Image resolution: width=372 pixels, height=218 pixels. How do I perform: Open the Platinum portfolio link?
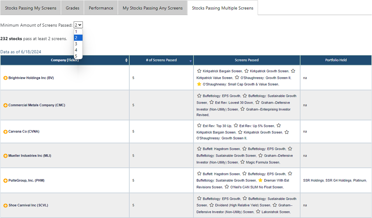pos(360,181)
